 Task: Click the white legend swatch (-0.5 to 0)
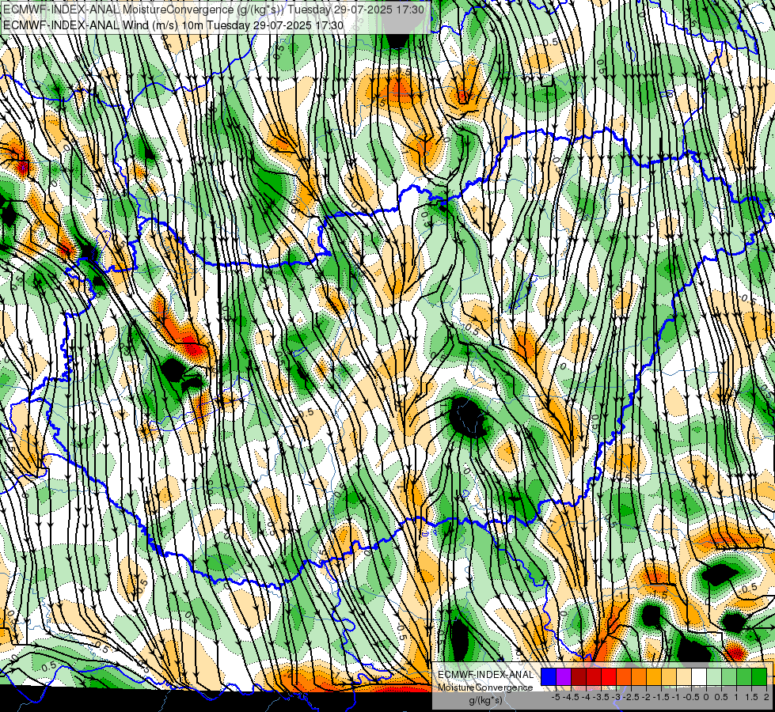(699, 677)
